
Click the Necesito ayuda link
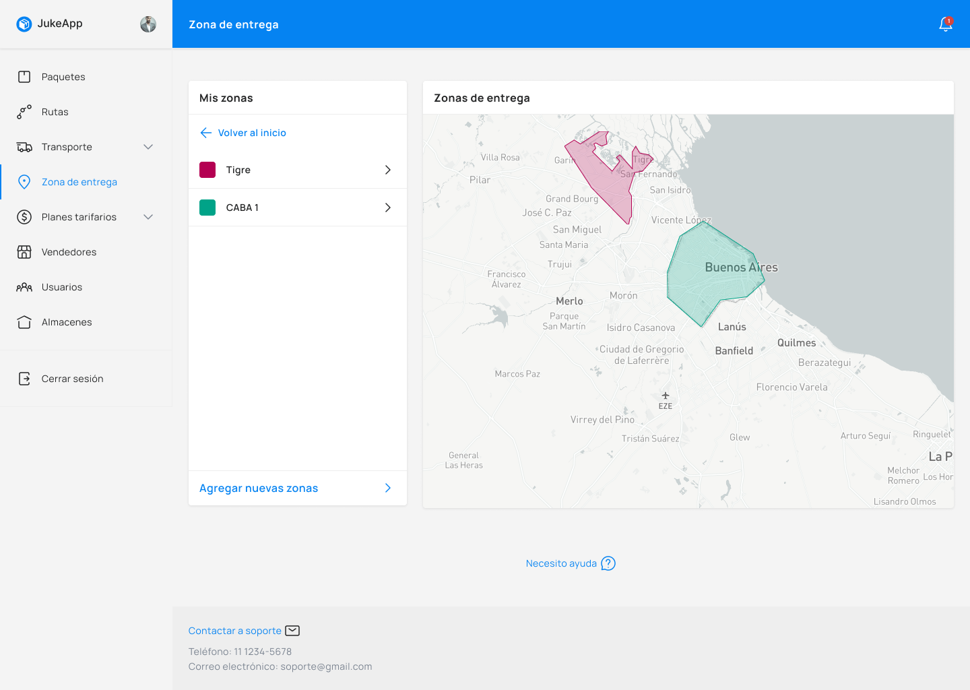point(561,563)
